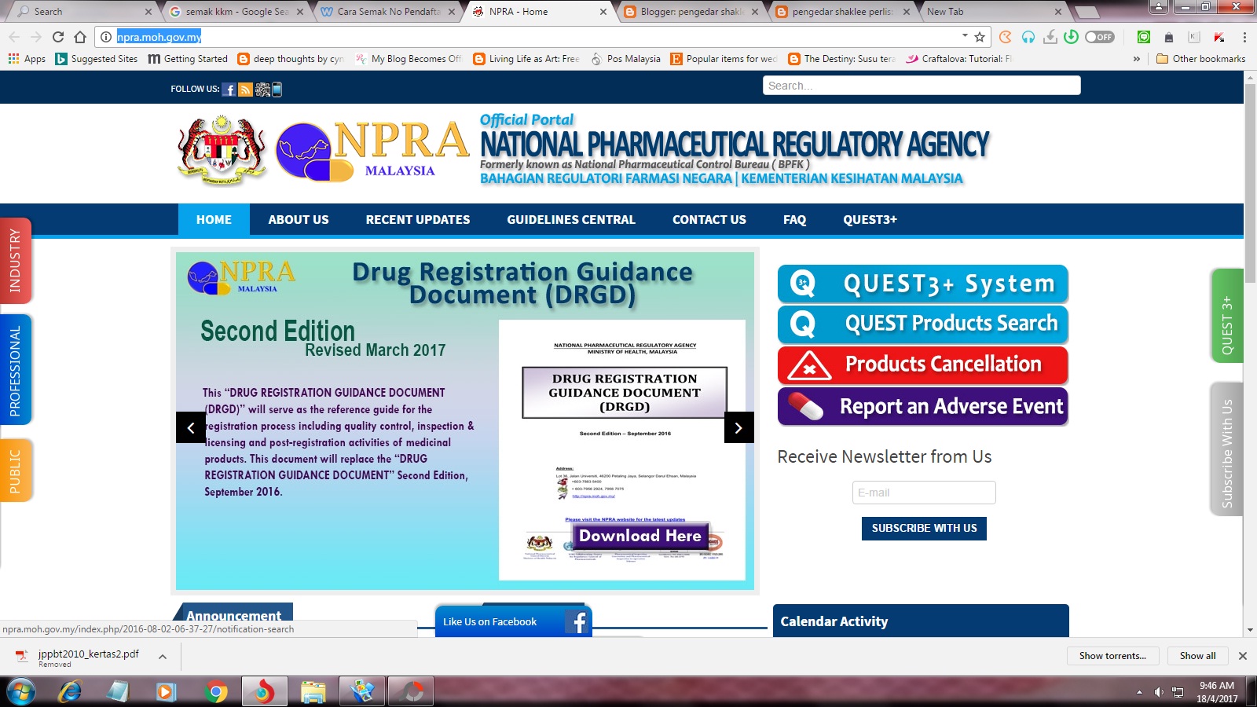Open the Chrome three-dot menu
Viewport: 1257px width, 707px height.
coord(1244,37)
